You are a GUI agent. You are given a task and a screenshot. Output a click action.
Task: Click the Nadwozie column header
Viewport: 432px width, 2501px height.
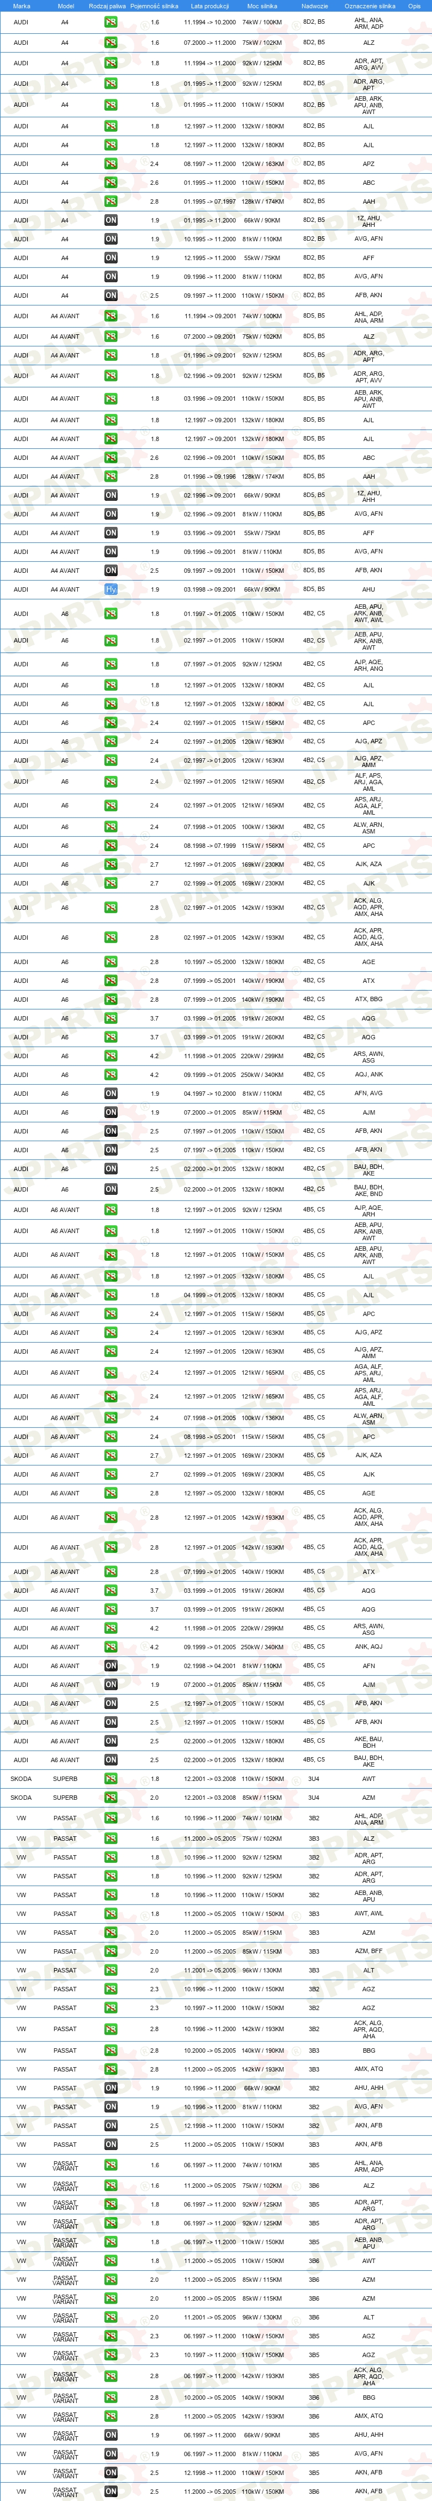coord(314,6)
